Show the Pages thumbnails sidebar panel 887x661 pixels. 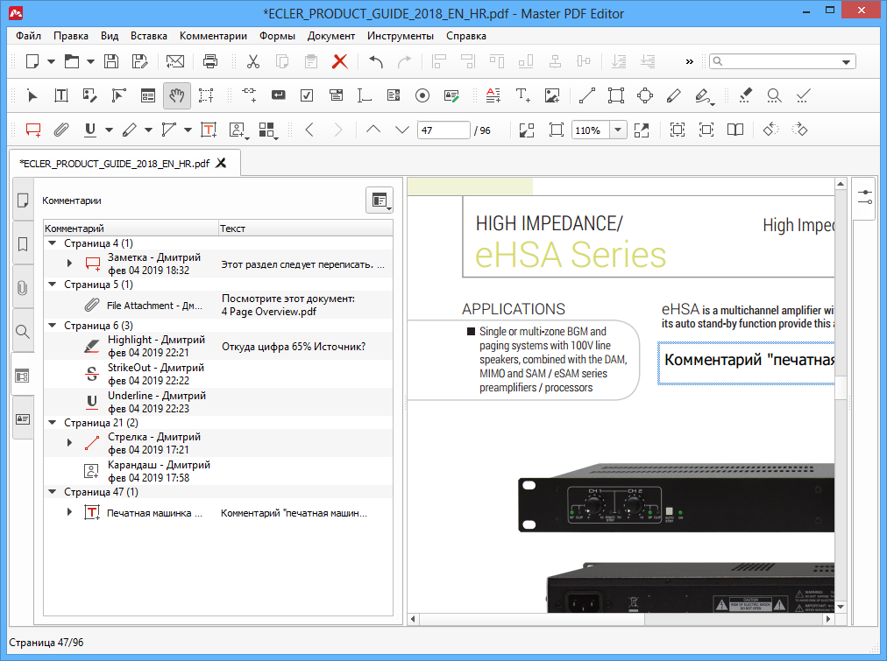point(23,200)
